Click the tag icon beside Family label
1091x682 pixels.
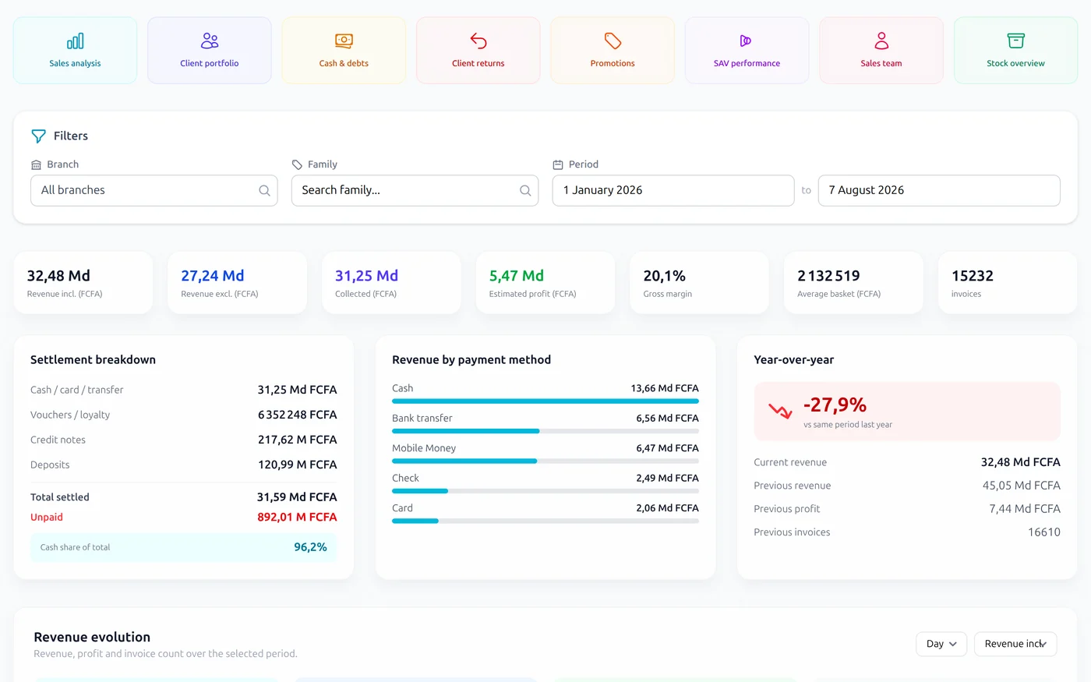pos(297,164)
